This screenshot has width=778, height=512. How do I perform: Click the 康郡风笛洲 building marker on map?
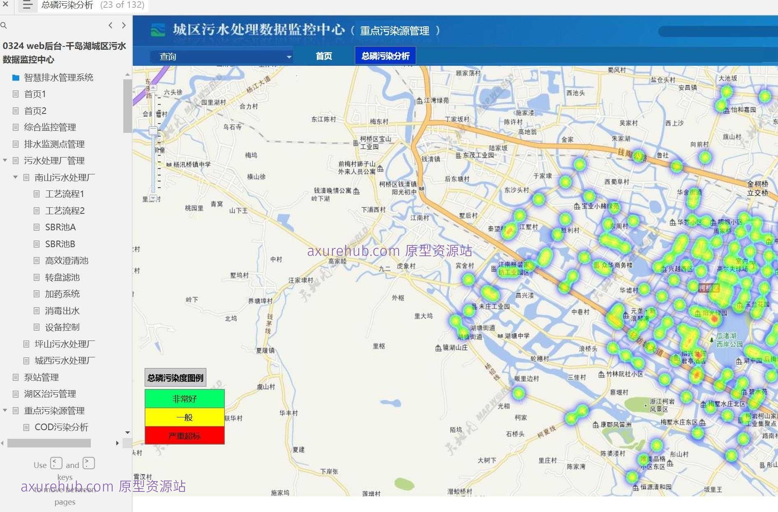[596, 424]
